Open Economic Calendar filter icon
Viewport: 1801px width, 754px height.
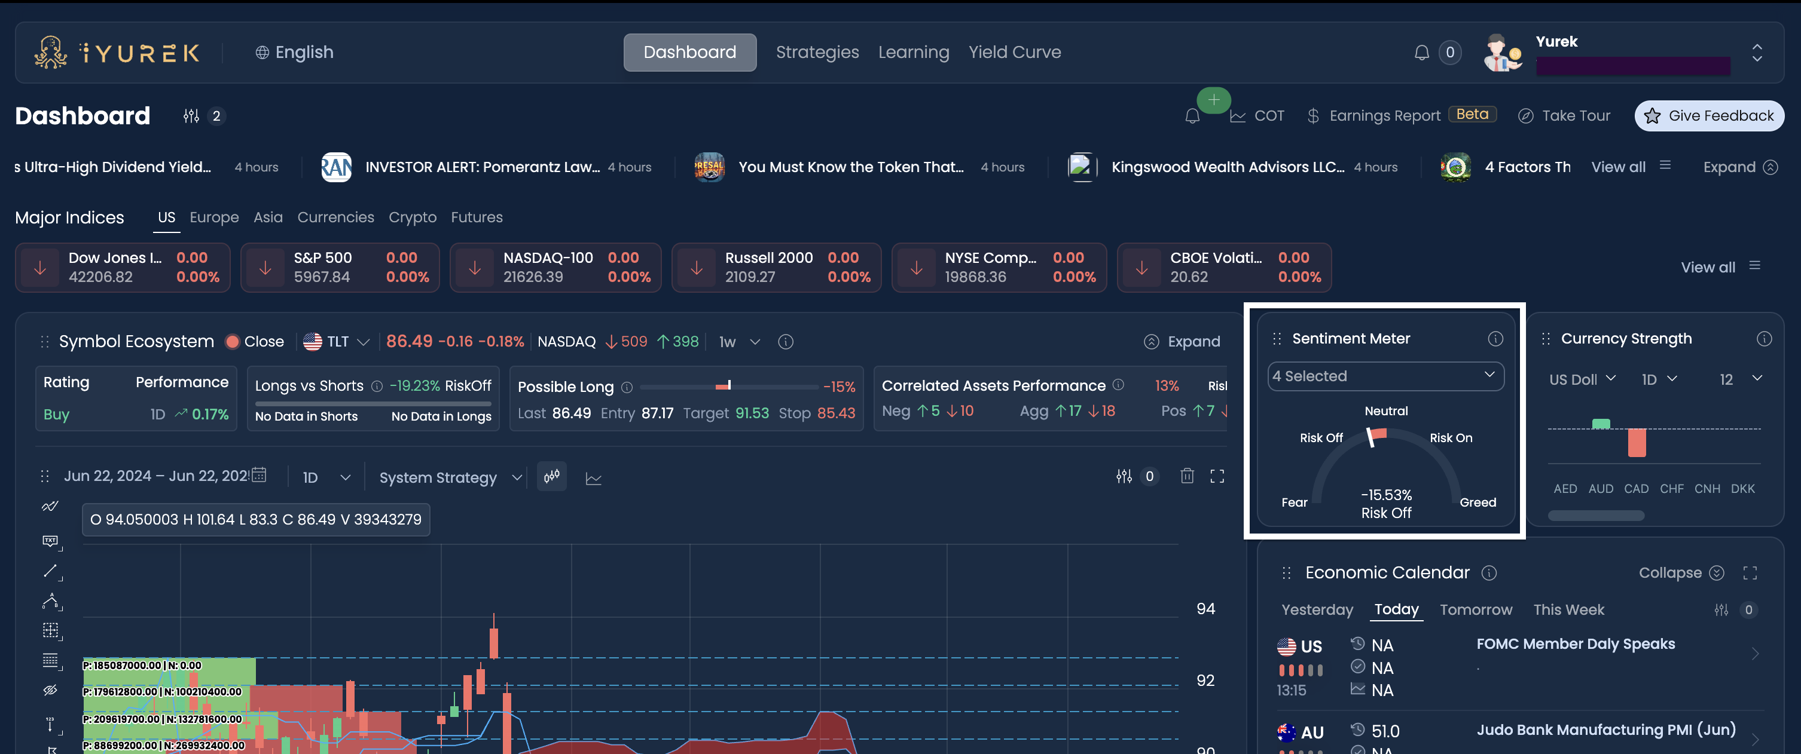click(1721, 610)
